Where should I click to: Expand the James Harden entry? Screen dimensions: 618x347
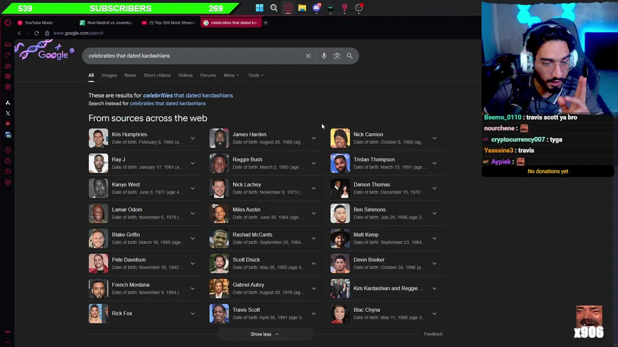click(x=313, y=138)
